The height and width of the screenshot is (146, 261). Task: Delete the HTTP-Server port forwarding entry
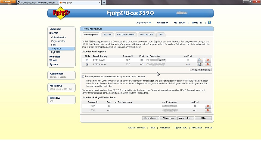208,60
